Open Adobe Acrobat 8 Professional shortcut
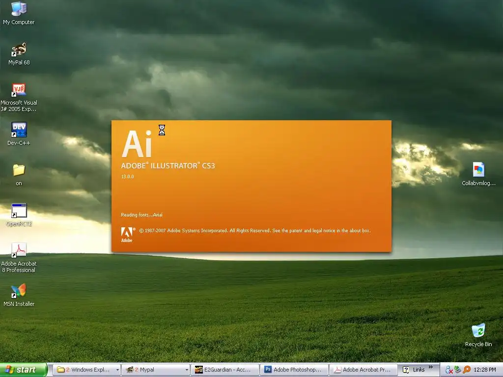503x377 pixels. click(x=19, y=258)
